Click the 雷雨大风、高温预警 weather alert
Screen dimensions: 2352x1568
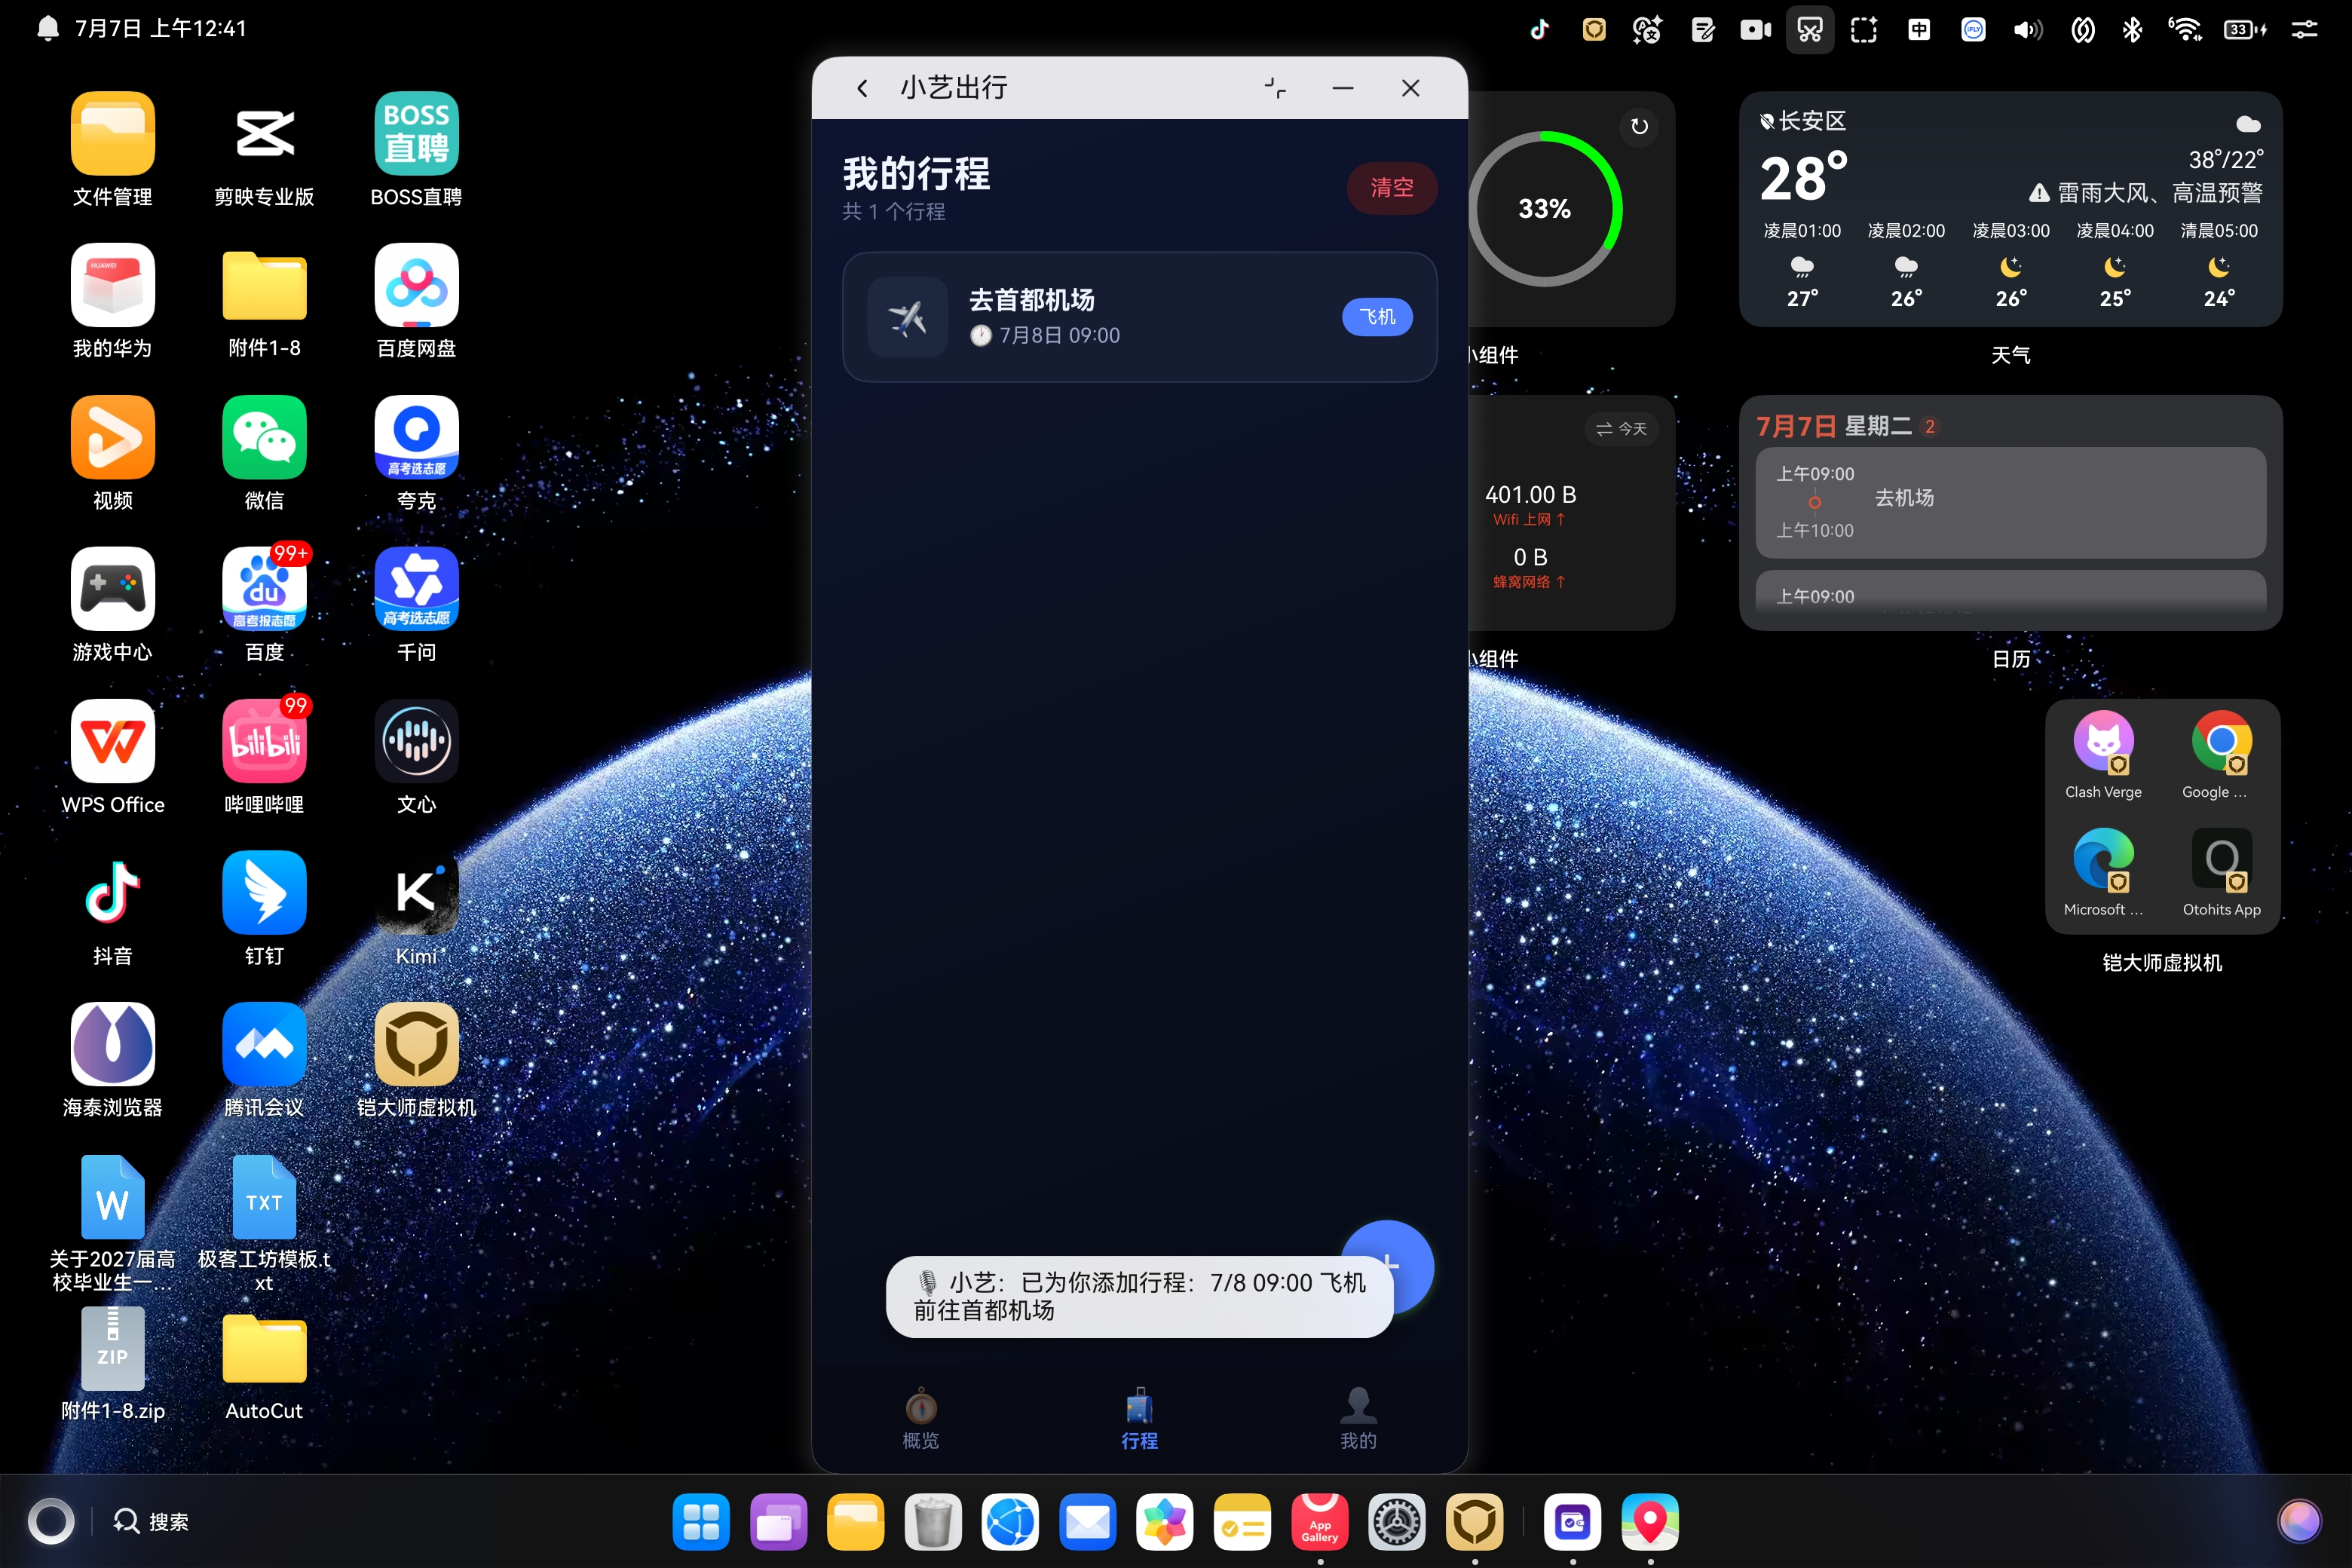tap(2145, 192)
